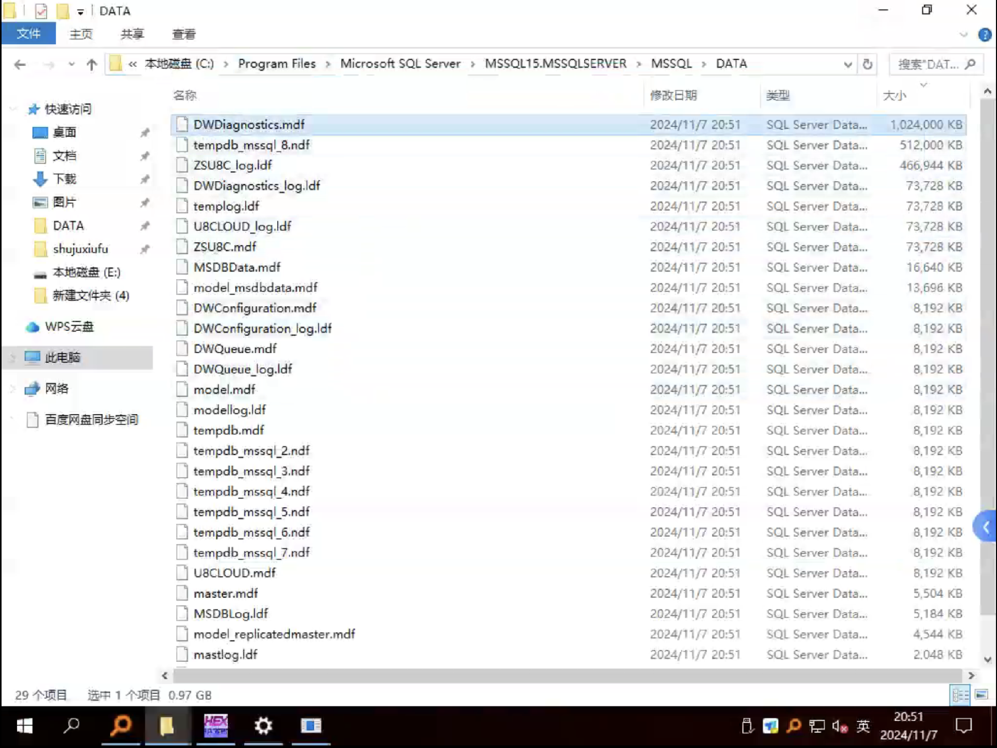The height and width of the screenshot is (748, 997).
Task: Expand MSSQL breadcrumb chevron
Action: [x=704, y=64]
